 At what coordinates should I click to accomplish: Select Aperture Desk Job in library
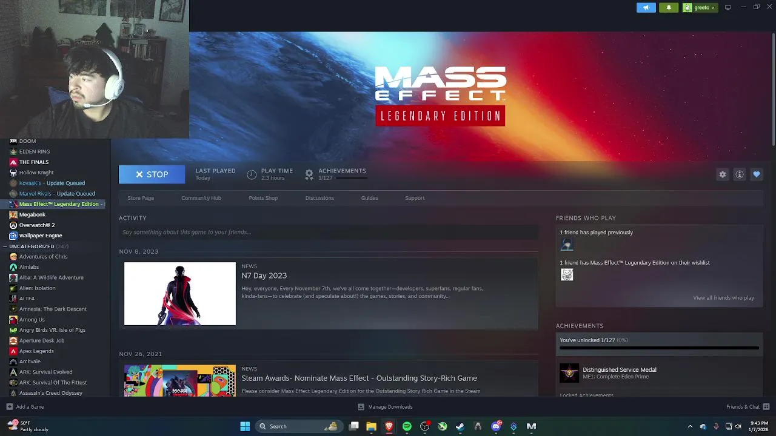tap(42, 340)
